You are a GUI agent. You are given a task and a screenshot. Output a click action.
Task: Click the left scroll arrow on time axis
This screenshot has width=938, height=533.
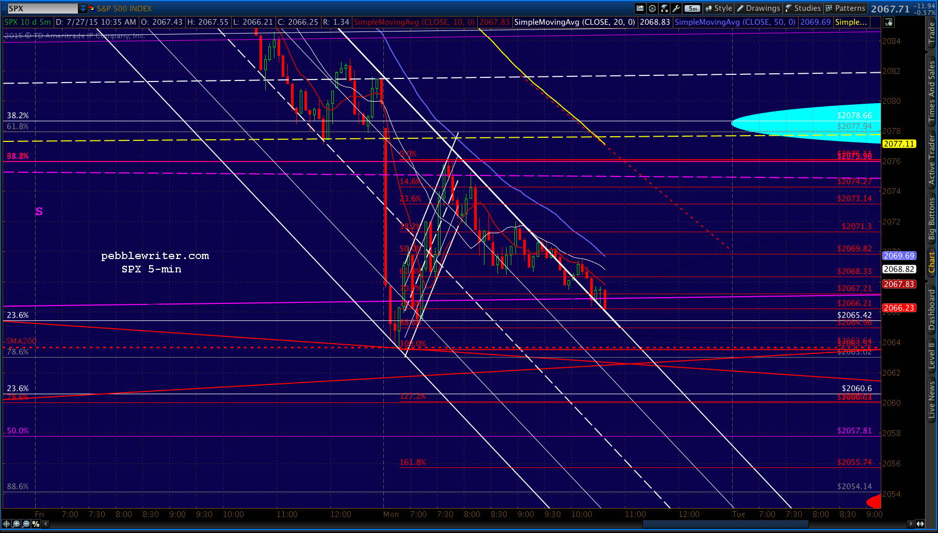click(46, 524)
